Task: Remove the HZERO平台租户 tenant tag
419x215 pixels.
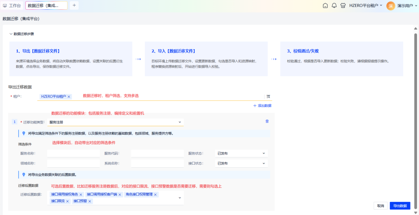Action: click(x=69, y=97)
